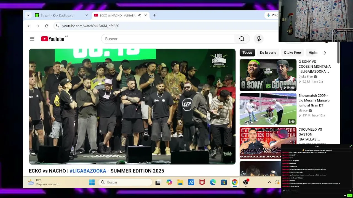Image resolution: width=353 pixels, height=198 pixels.
Task: Reload the YouTube page
Action: [x=47, y=26]
